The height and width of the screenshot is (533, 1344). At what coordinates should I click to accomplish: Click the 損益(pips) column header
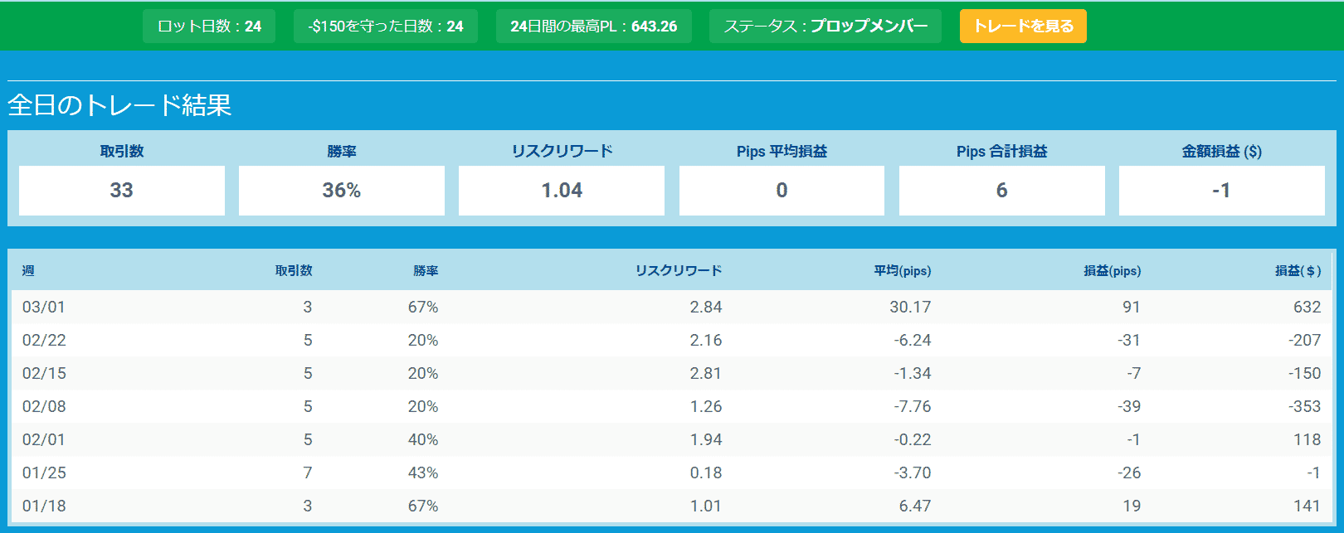coord(1113,271)
